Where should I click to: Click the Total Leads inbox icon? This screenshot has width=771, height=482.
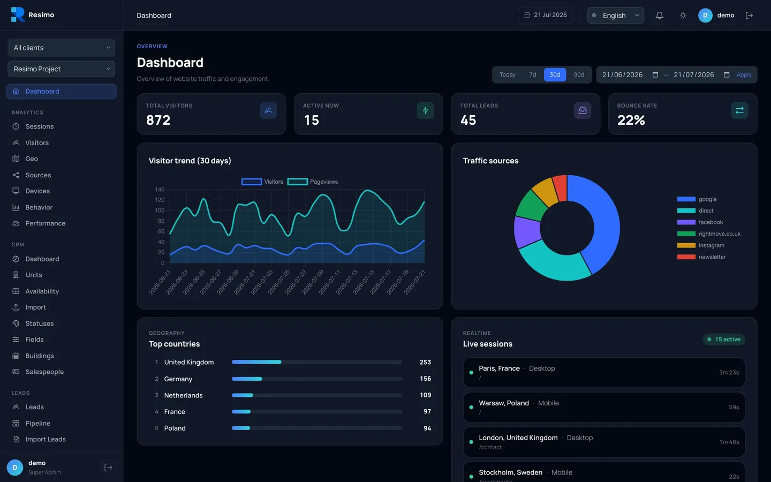point(583,110)
